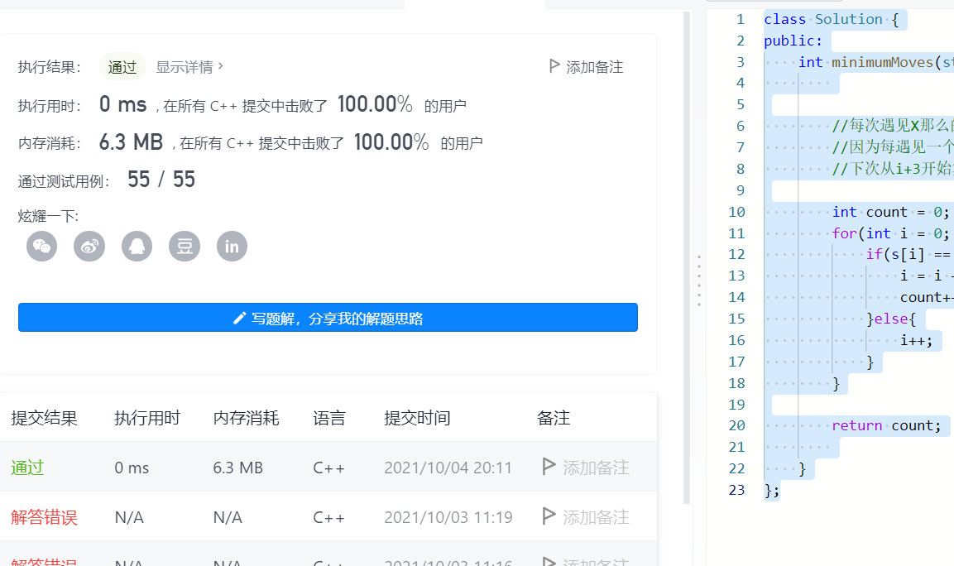This screenshot has height=566, width=954.
Task: Click the blue 写题解 share button
Action: tap(328, 317)
